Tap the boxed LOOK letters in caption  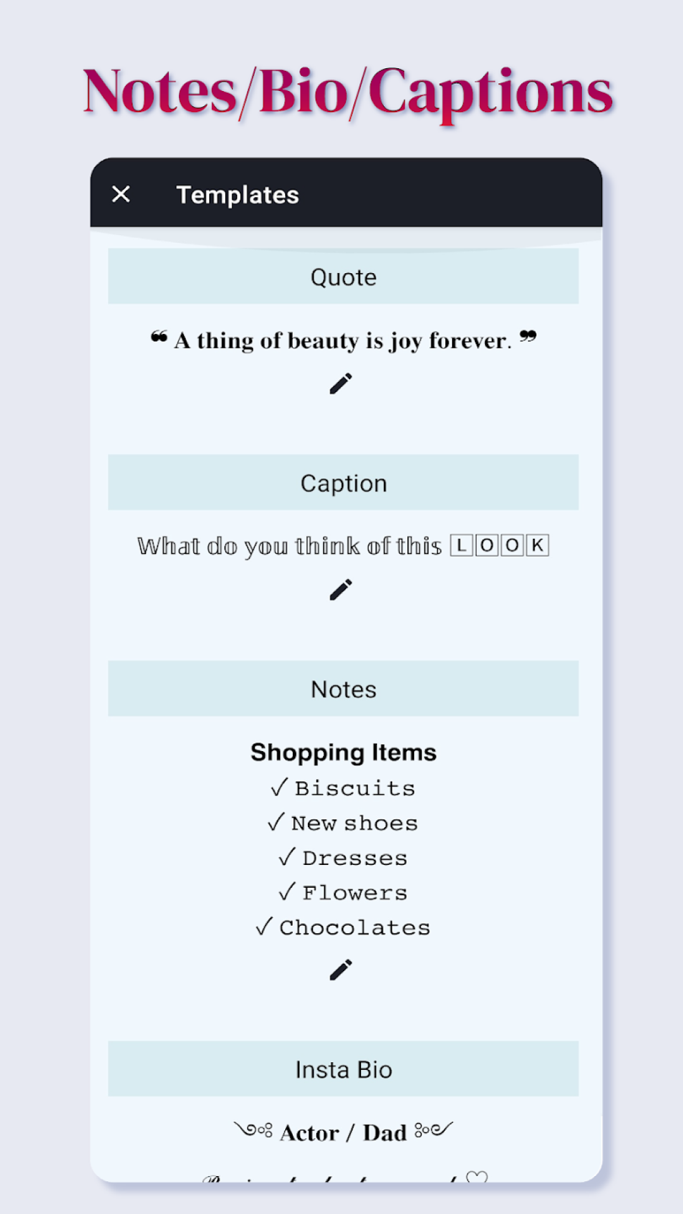tap(500, 545)
